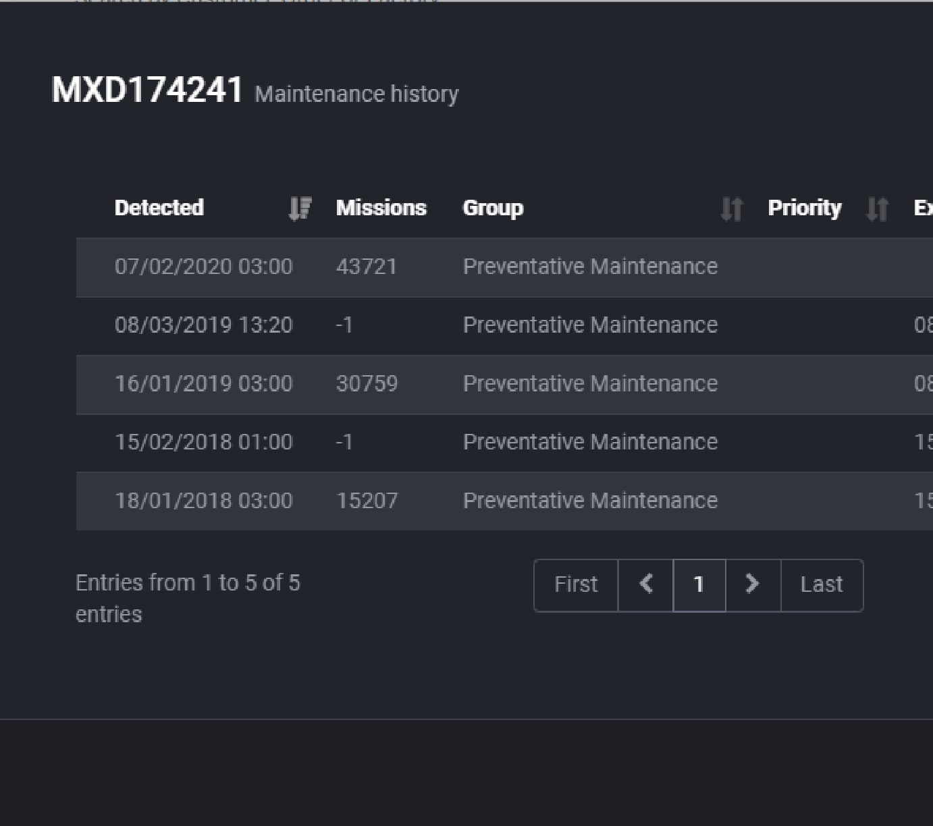Click the sort arrows beside Priority header
Viewport: 933px width, 826px height.
(x=877, y=209)
